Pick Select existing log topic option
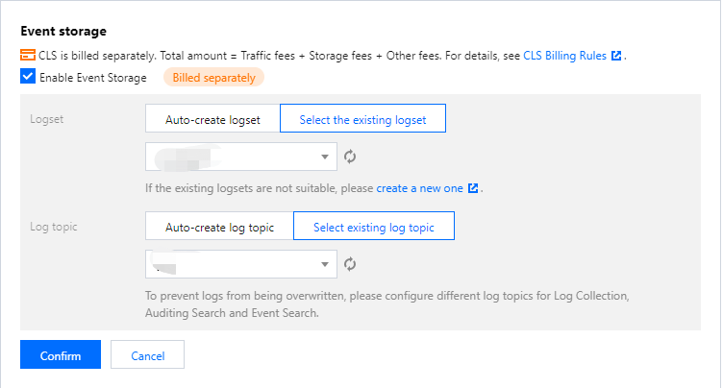The height and width of the screenshot is (388, 723). pos(374,228)
